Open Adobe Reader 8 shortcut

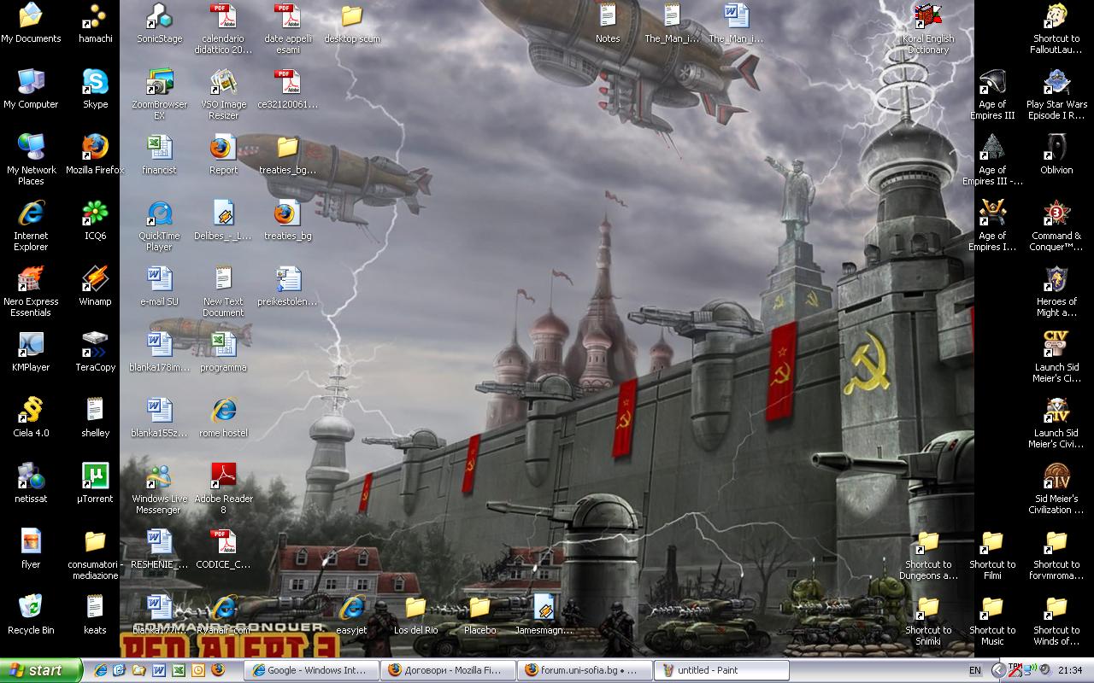pos(223,477)
